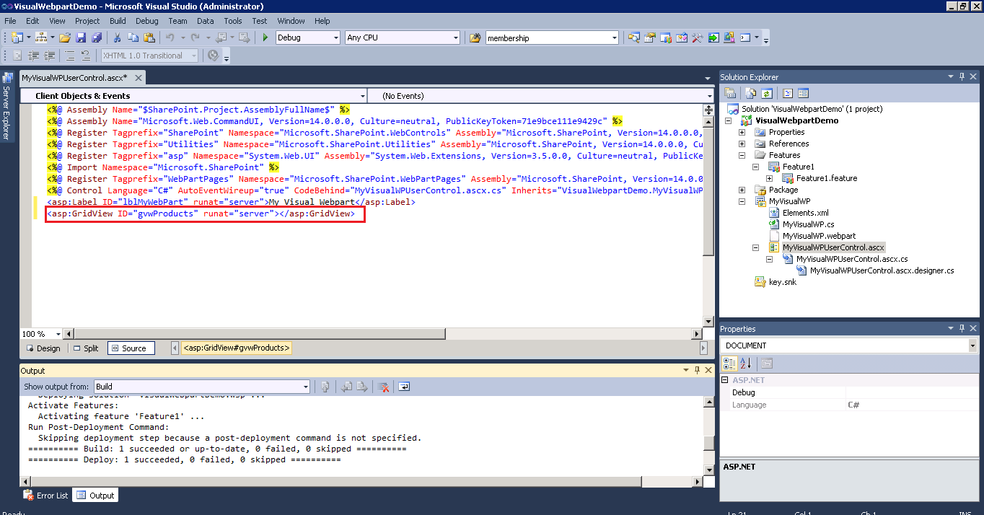This screenshot has width=984, height=515.
Task: Clear the Output window with the red X icon
Action: pyautogui.click(x=382, y=387)
